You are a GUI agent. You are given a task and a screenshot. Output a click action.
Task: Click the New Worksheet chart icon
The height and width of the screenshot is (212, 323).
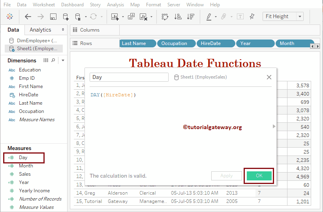(x=115, y=17)
